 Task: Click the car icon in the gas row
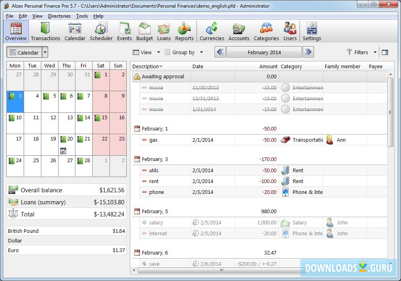tap(286, 140)
